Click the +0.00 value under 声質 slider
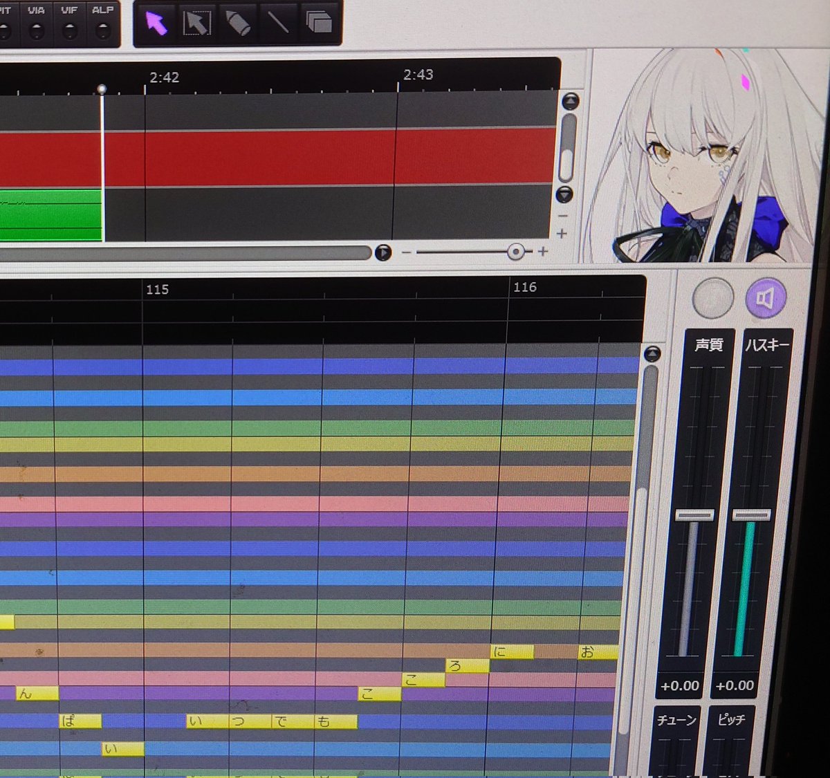The height and width of the screenshot is (778, 830). click(679, 685)
